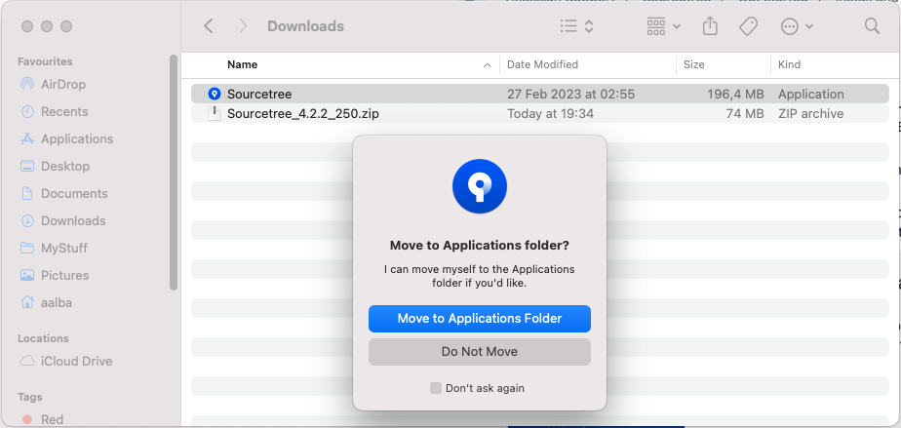
Task: Tick the Don't ask again checkbox
Action: [x=436, y=388]
